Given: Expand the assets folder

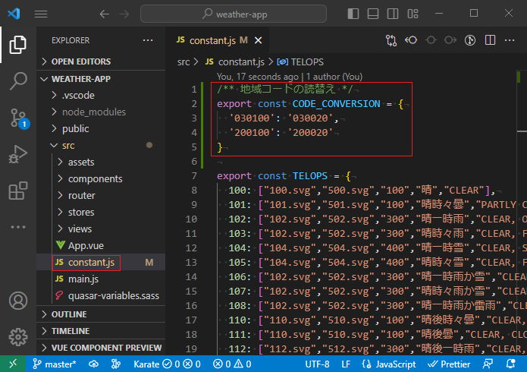Looking at the screenshot, I should tap(101, 162).
